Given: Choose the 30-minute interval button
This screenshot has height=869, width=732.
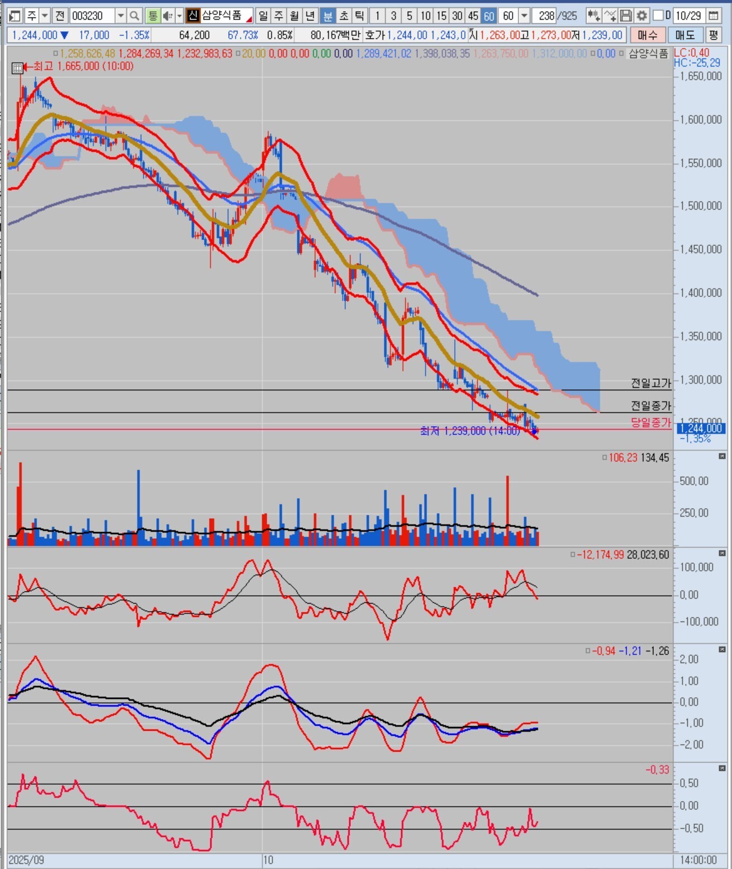Looking at the screenshot, I should click(458, 16).
